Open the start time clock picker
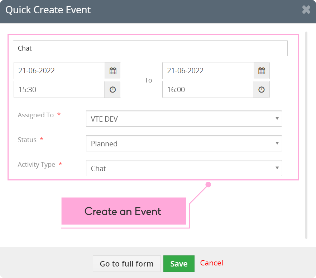The image size is (316, 278). tap(112, 90)
